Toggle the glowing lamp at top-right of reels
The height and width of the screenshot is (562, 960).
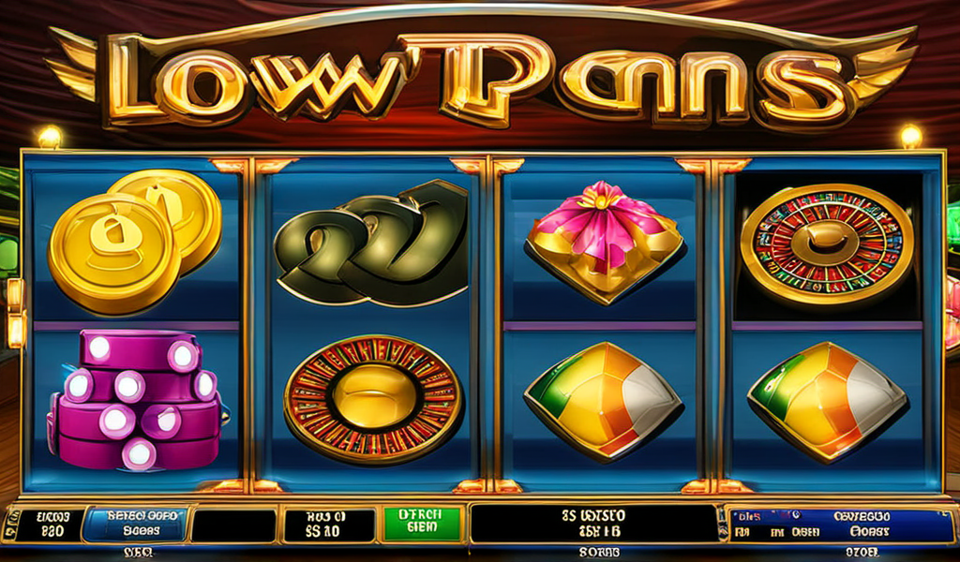point(911,136)
